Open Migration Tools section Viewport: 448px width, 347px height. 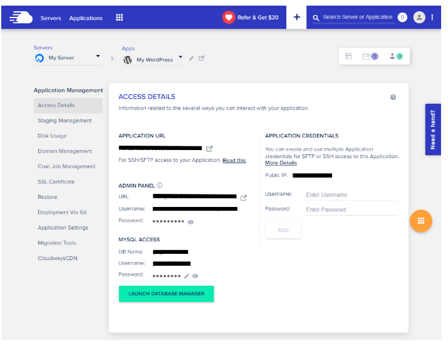click(57, 243)
